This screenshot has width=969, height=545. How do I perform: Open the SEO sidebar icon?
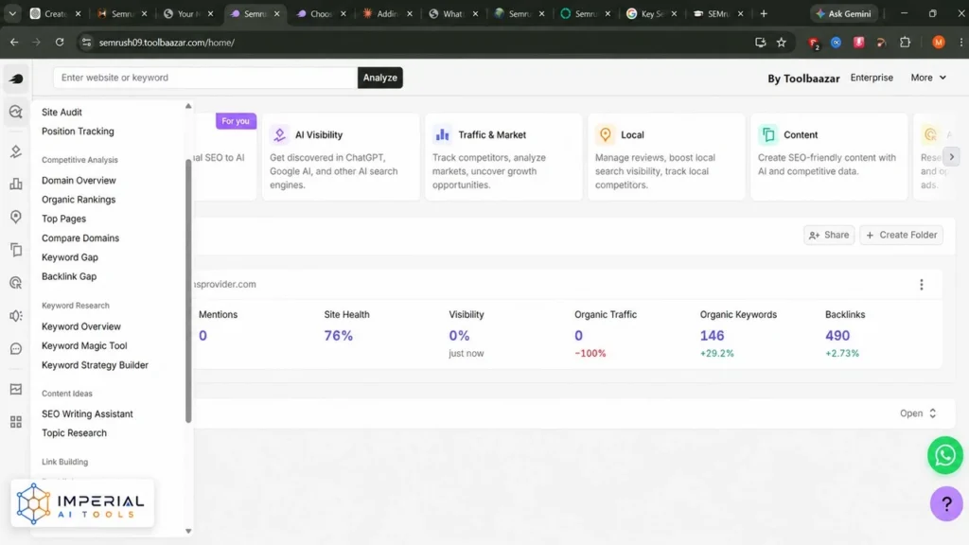coord(16,112)
